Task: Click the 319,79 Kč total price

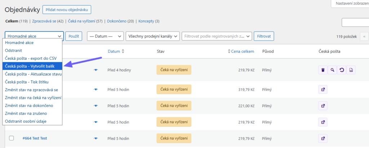Action: (x=246, y=90)
